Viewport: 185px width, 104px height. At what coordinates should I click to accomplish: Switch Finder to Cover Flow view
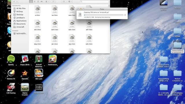click(42, 1)
